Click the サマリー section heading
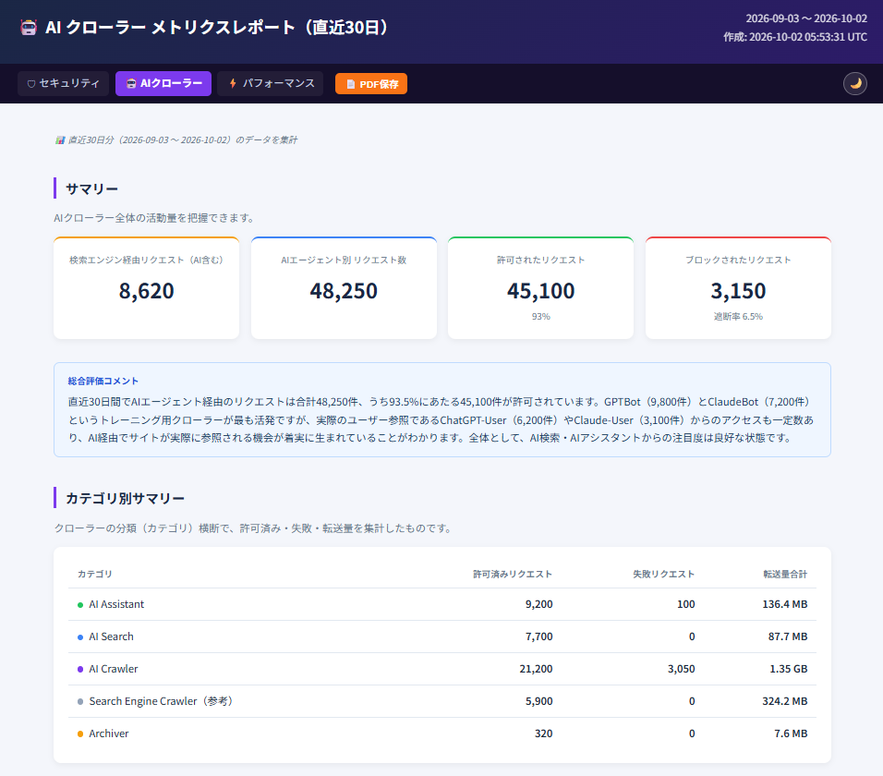883x776 pixels. (x=91, y=188)
